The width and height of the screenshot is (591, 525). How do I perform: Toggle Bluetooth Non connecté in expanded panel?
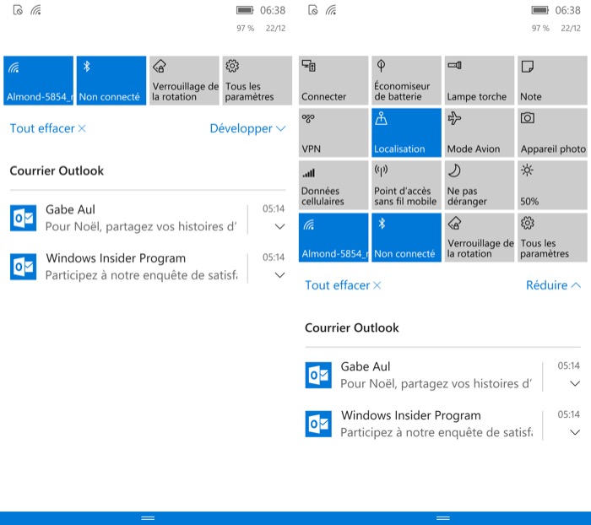(x=406, y=237)
